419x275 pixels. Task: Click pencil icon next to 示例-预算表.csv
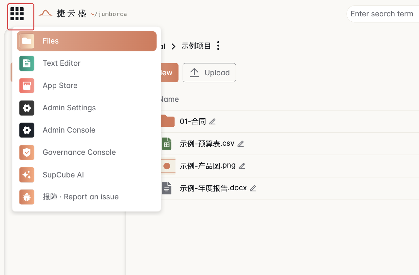[241, 144]
